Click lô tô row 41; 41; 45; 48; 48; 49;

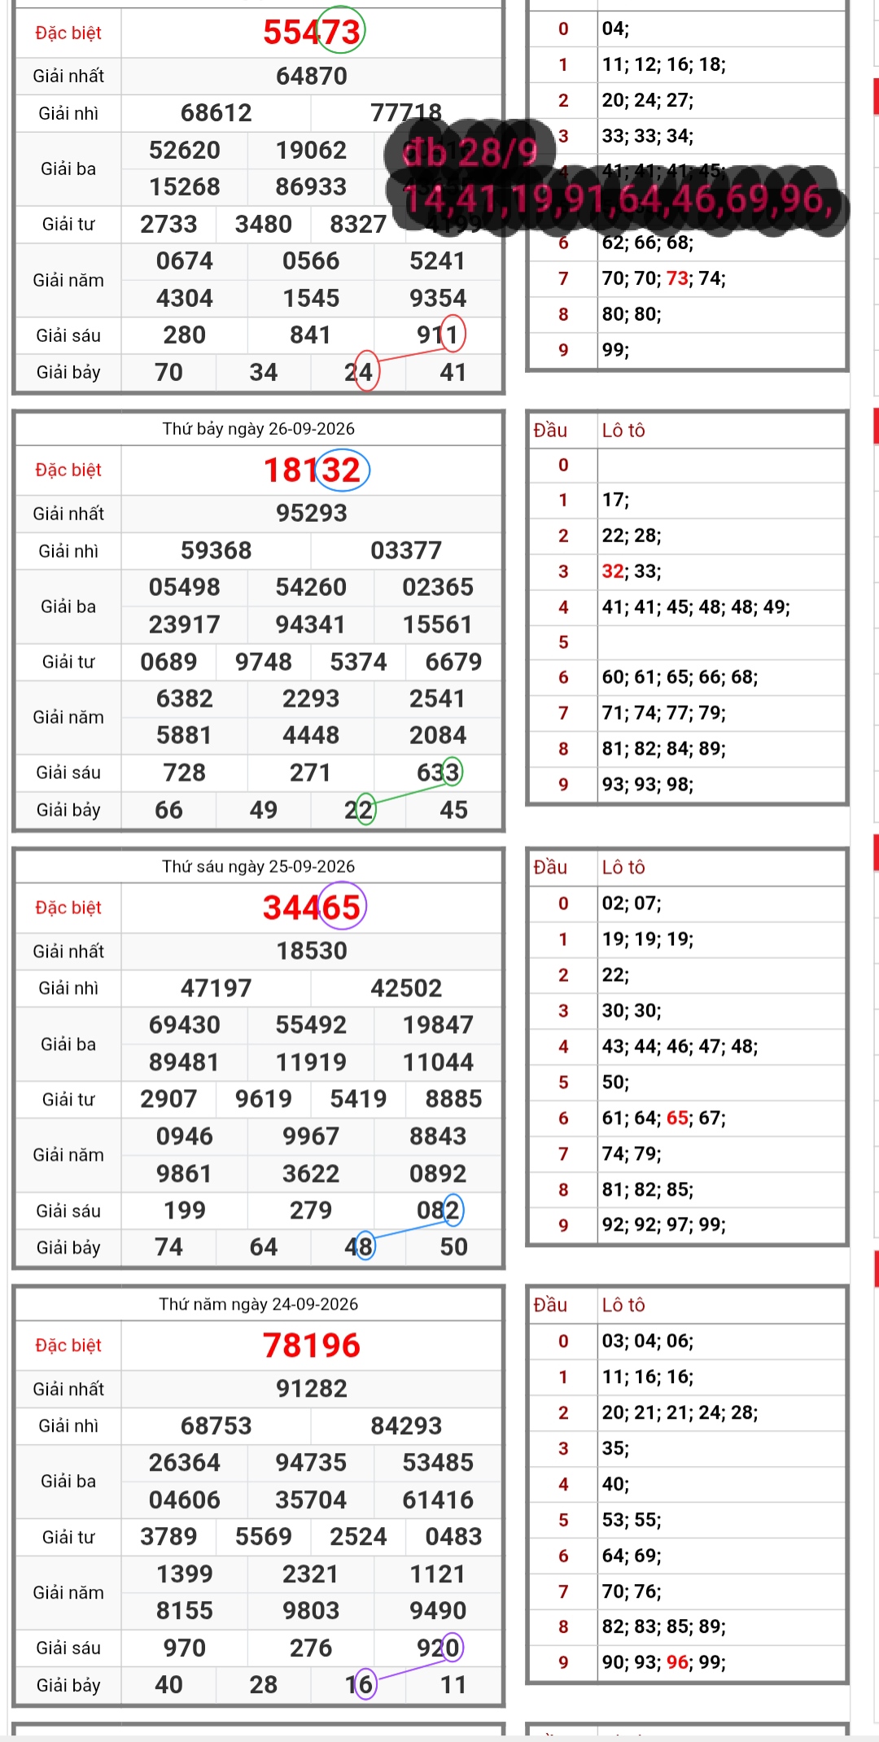(x=696, y=606)
